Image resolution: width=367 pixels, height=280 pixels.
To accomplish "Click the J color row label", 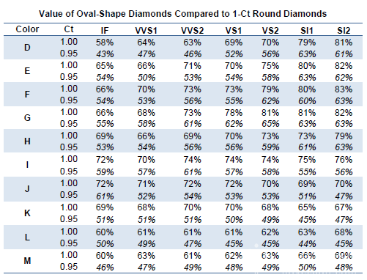I will pos(27,188).
